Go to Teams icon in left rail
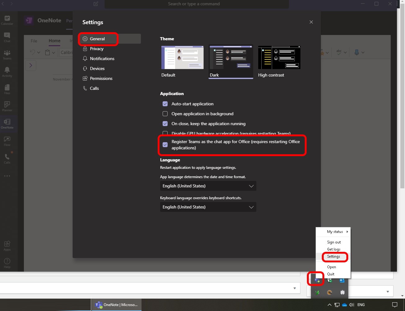The width and height of the screenshot is (405, 311). point(7,55)
